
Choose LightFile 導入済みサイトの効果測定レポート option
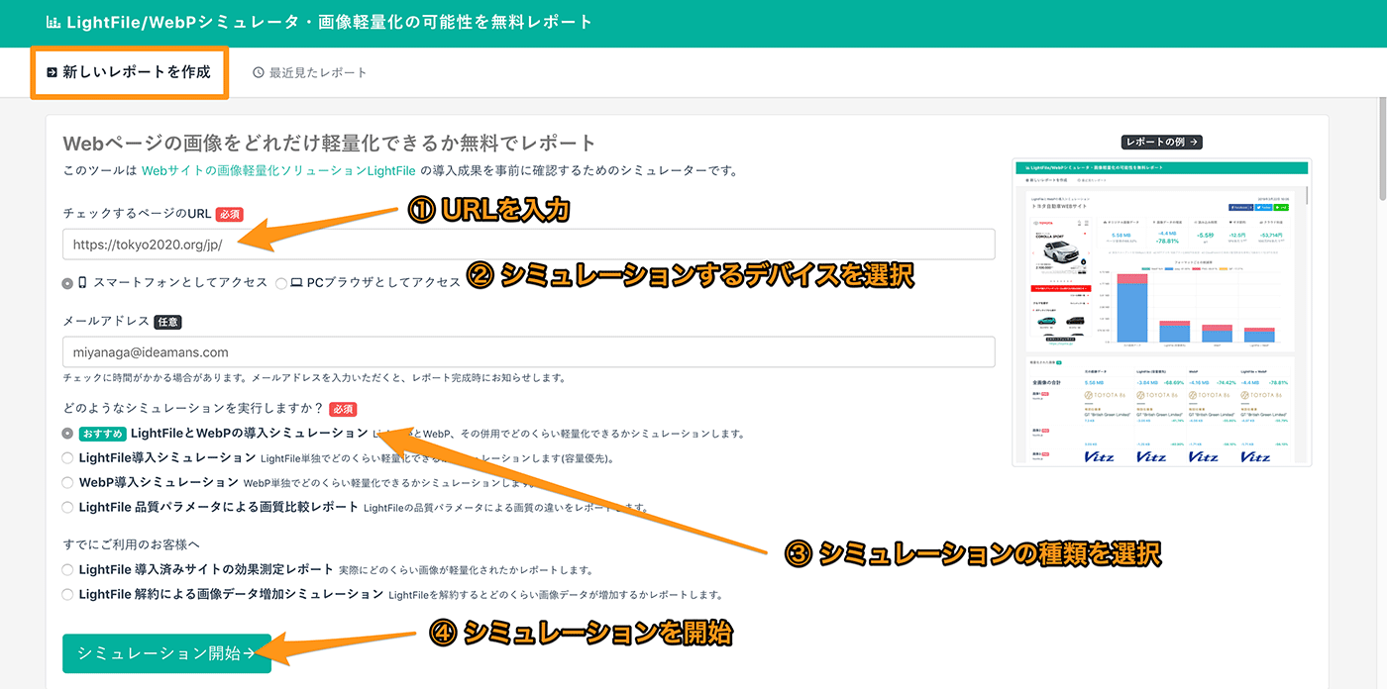(67, 569)
